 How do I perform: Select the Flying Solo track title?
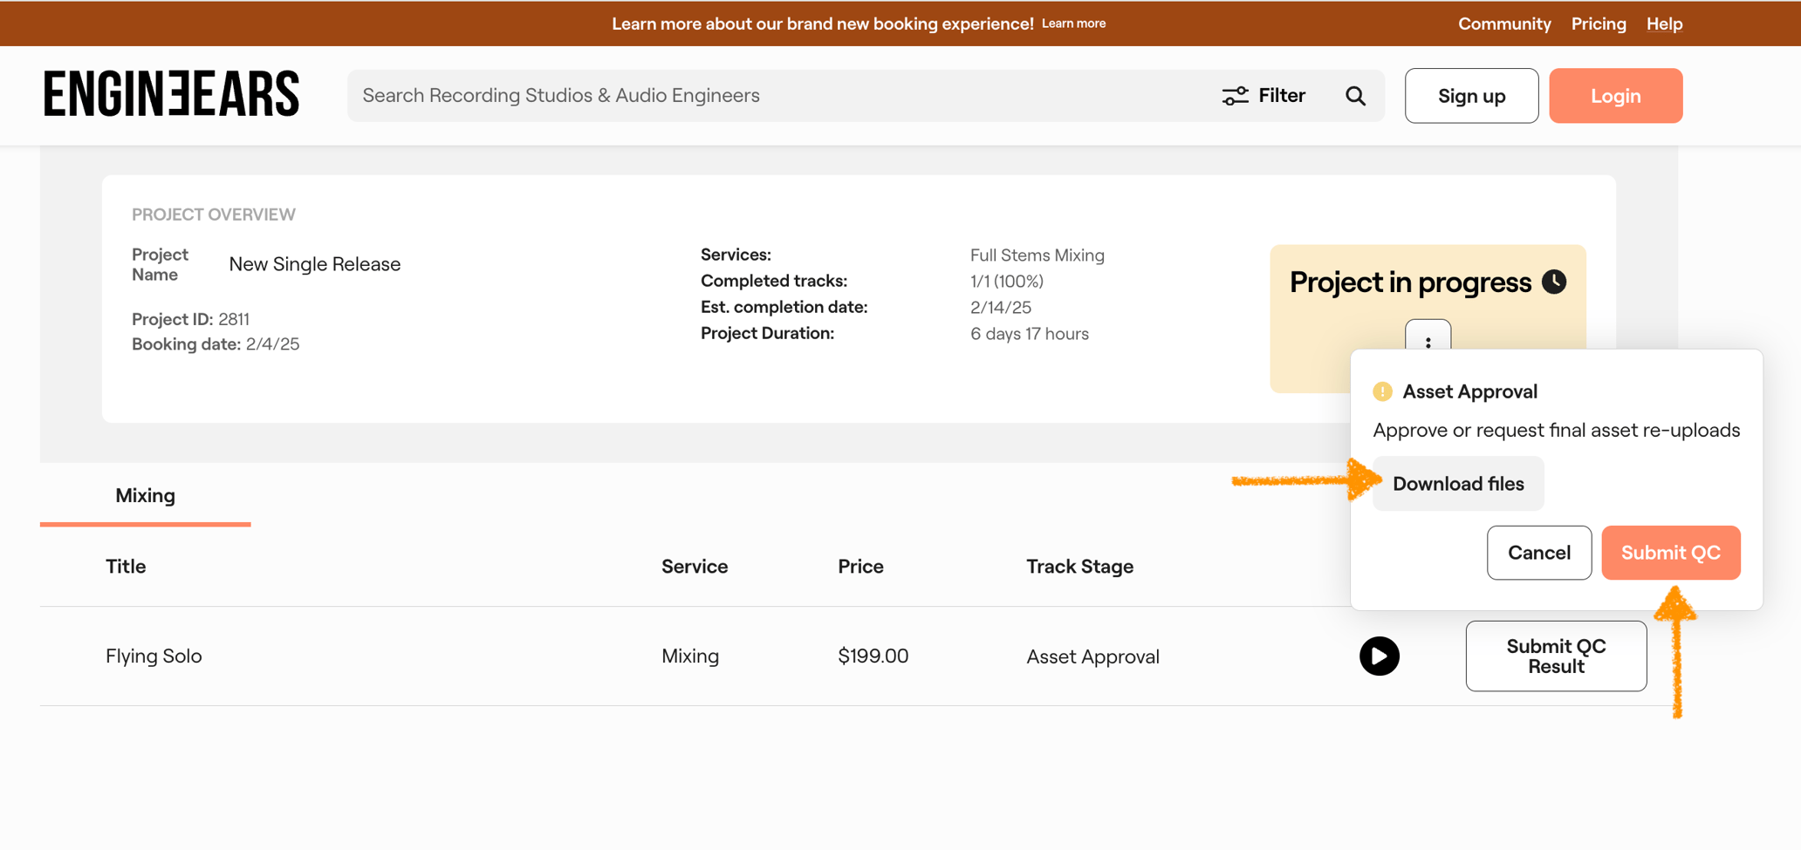pyautogui.click(x=154, y=656)
